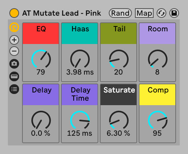Click the Haas macro knob dial
This screenshot has width=188, height=154.
pos(80,59)
